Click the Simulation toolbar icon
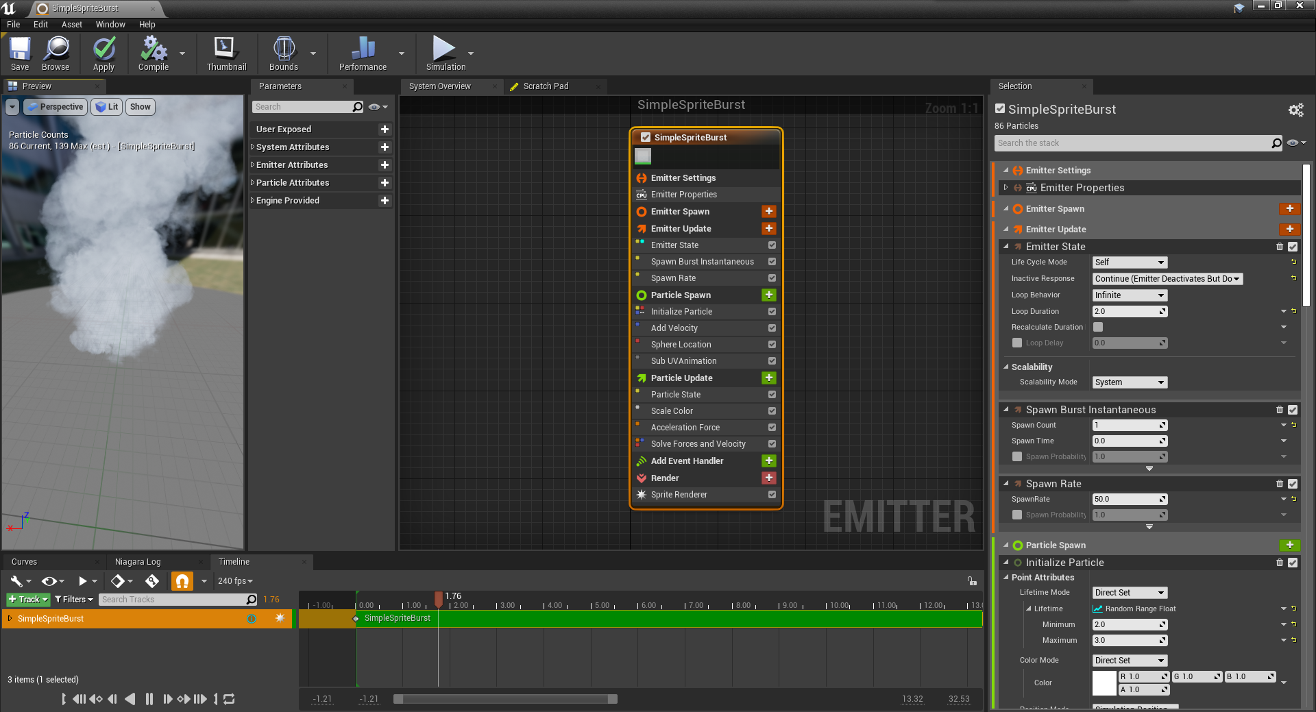This screenshot has width=1316, height=712. (x=446, y=54)
